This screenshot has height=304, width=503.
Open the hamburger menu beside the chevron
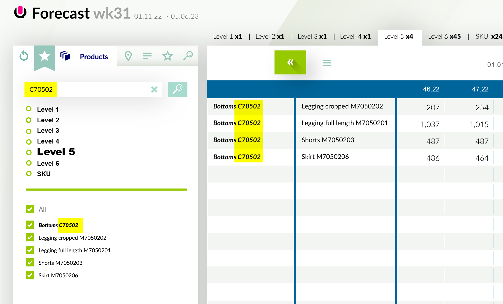pos(327,63)
